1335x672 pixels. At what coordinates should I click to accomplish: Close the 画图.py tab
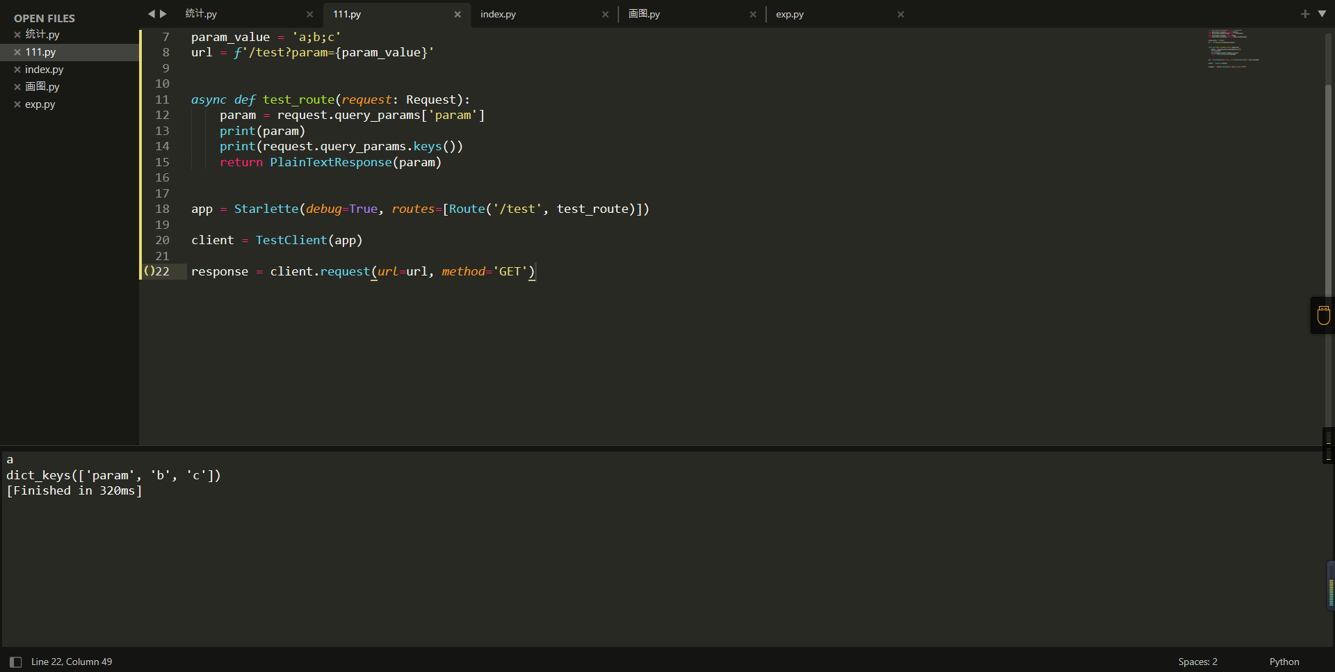[x=753, y=15]
